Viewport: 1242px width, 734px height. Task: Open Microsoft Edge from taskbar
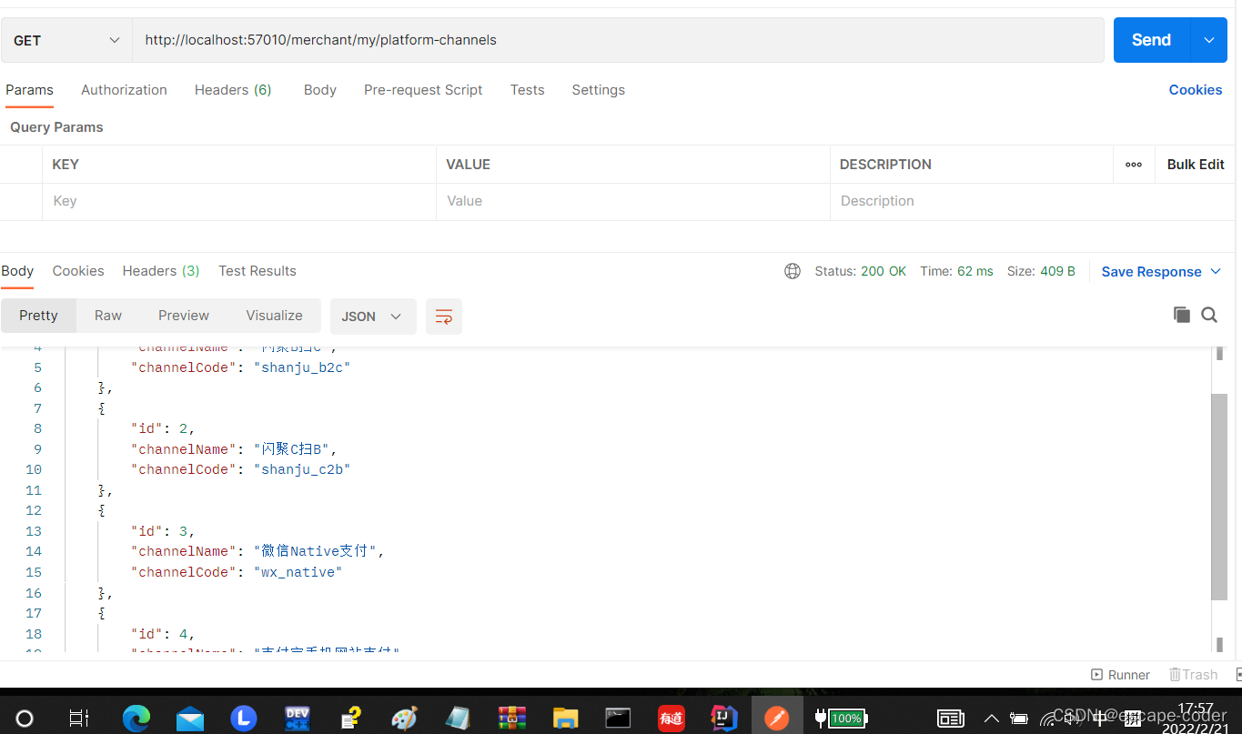pyautogui.click(x=136, y=719)
